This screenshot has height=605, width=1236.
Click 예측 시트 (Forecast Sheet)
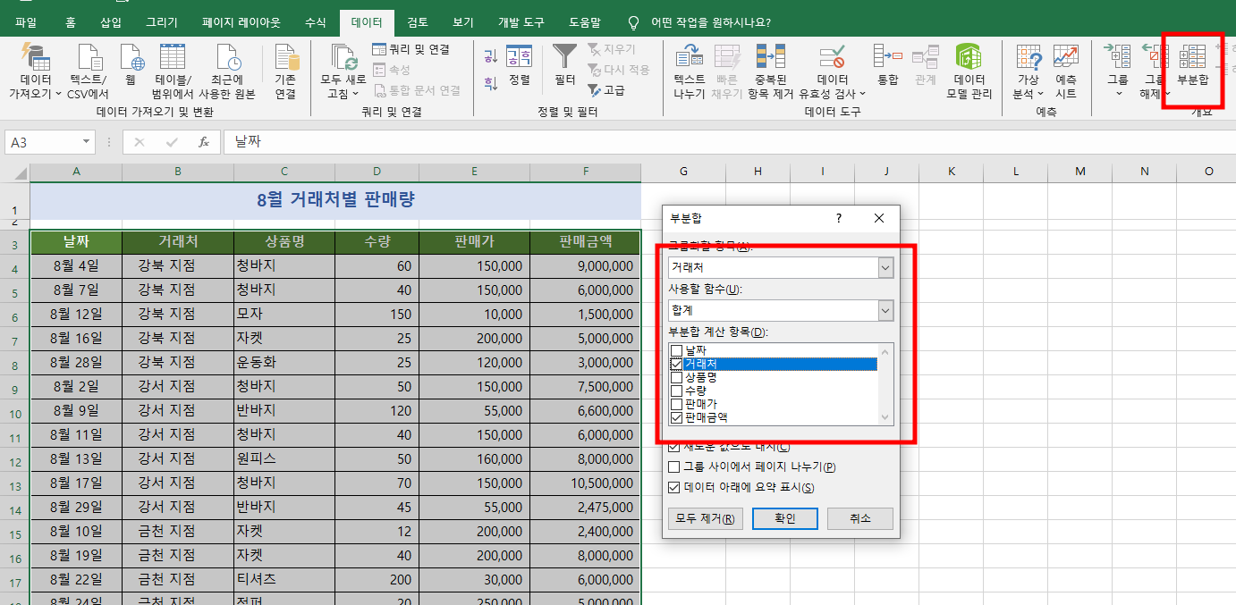1065,71
